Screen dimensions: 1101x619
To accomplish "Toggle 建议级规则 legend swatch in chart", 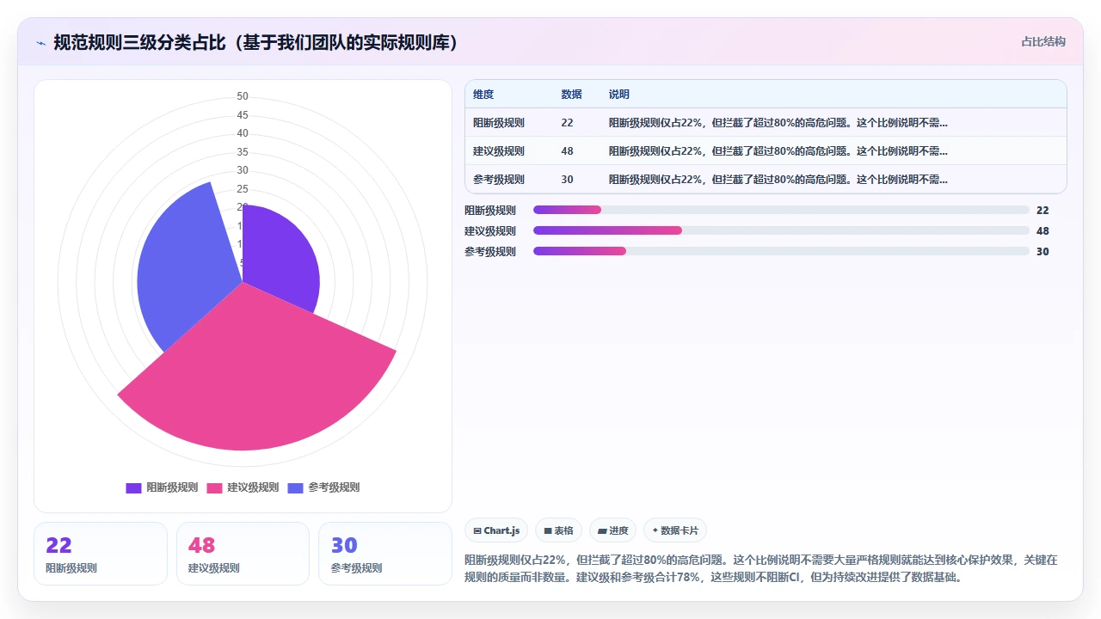I will pos(214,488).
